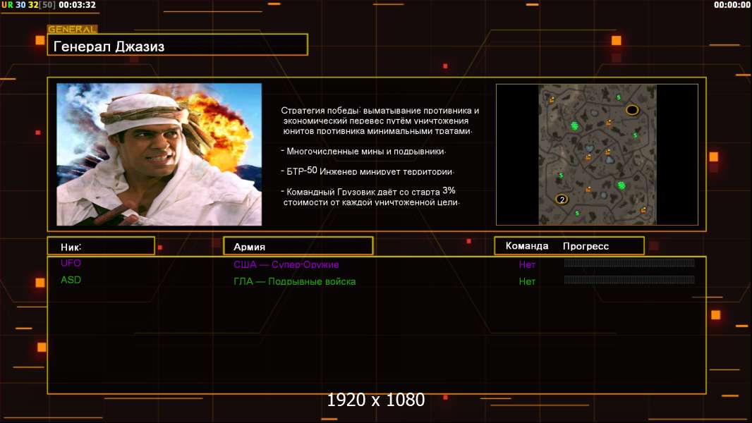The height and width of the screenshot is (423, 752).
Task: Click team value 'Нет' in UFO row
Action: pos(527,264)
